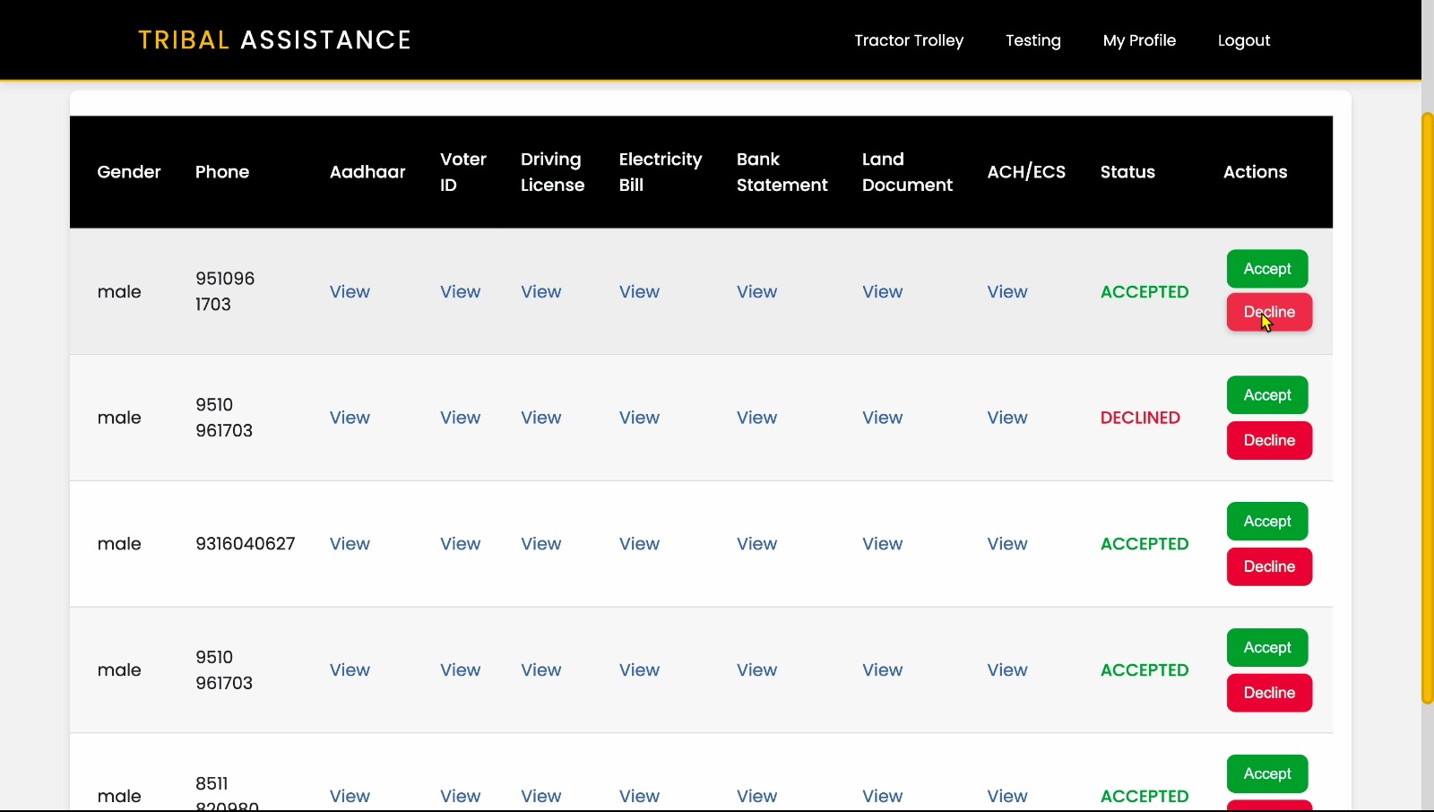The height and width of the screenshot is (812, 1434).
Task: View Land Document in the declined row
Action: pos(882,418)
